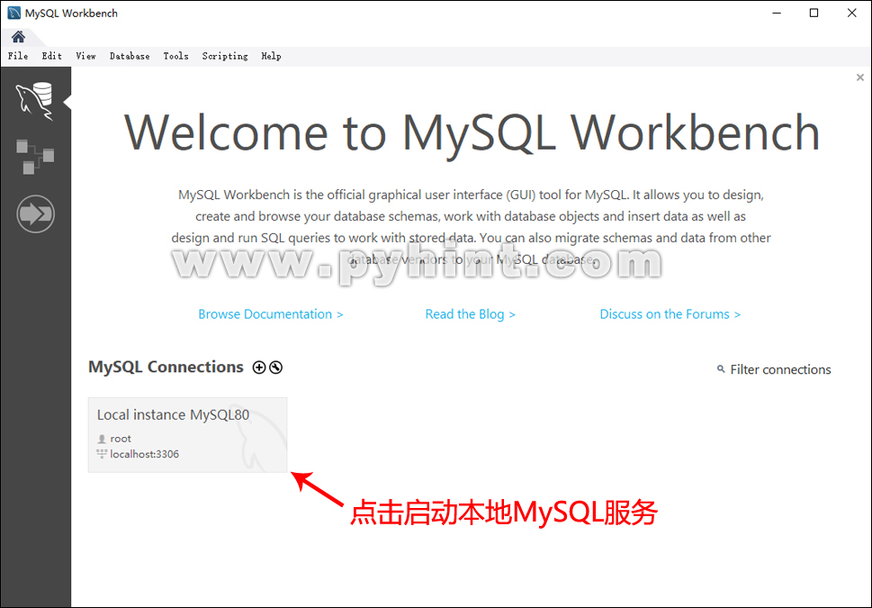Add a new MySQL connection with plus icon

(x=259, y=368)
